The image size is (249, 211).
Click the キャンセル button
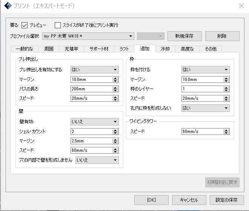(189, 200)
